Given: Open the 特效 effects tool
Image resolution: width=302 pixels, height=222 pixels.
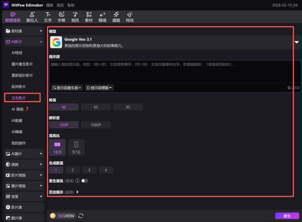Looking at the screenshot, I should coord(130,17).
